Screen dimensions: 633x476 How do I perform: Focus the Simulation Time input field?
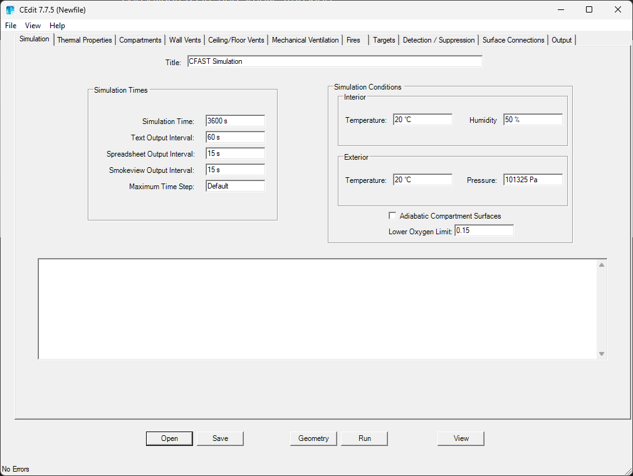[235, 121]
